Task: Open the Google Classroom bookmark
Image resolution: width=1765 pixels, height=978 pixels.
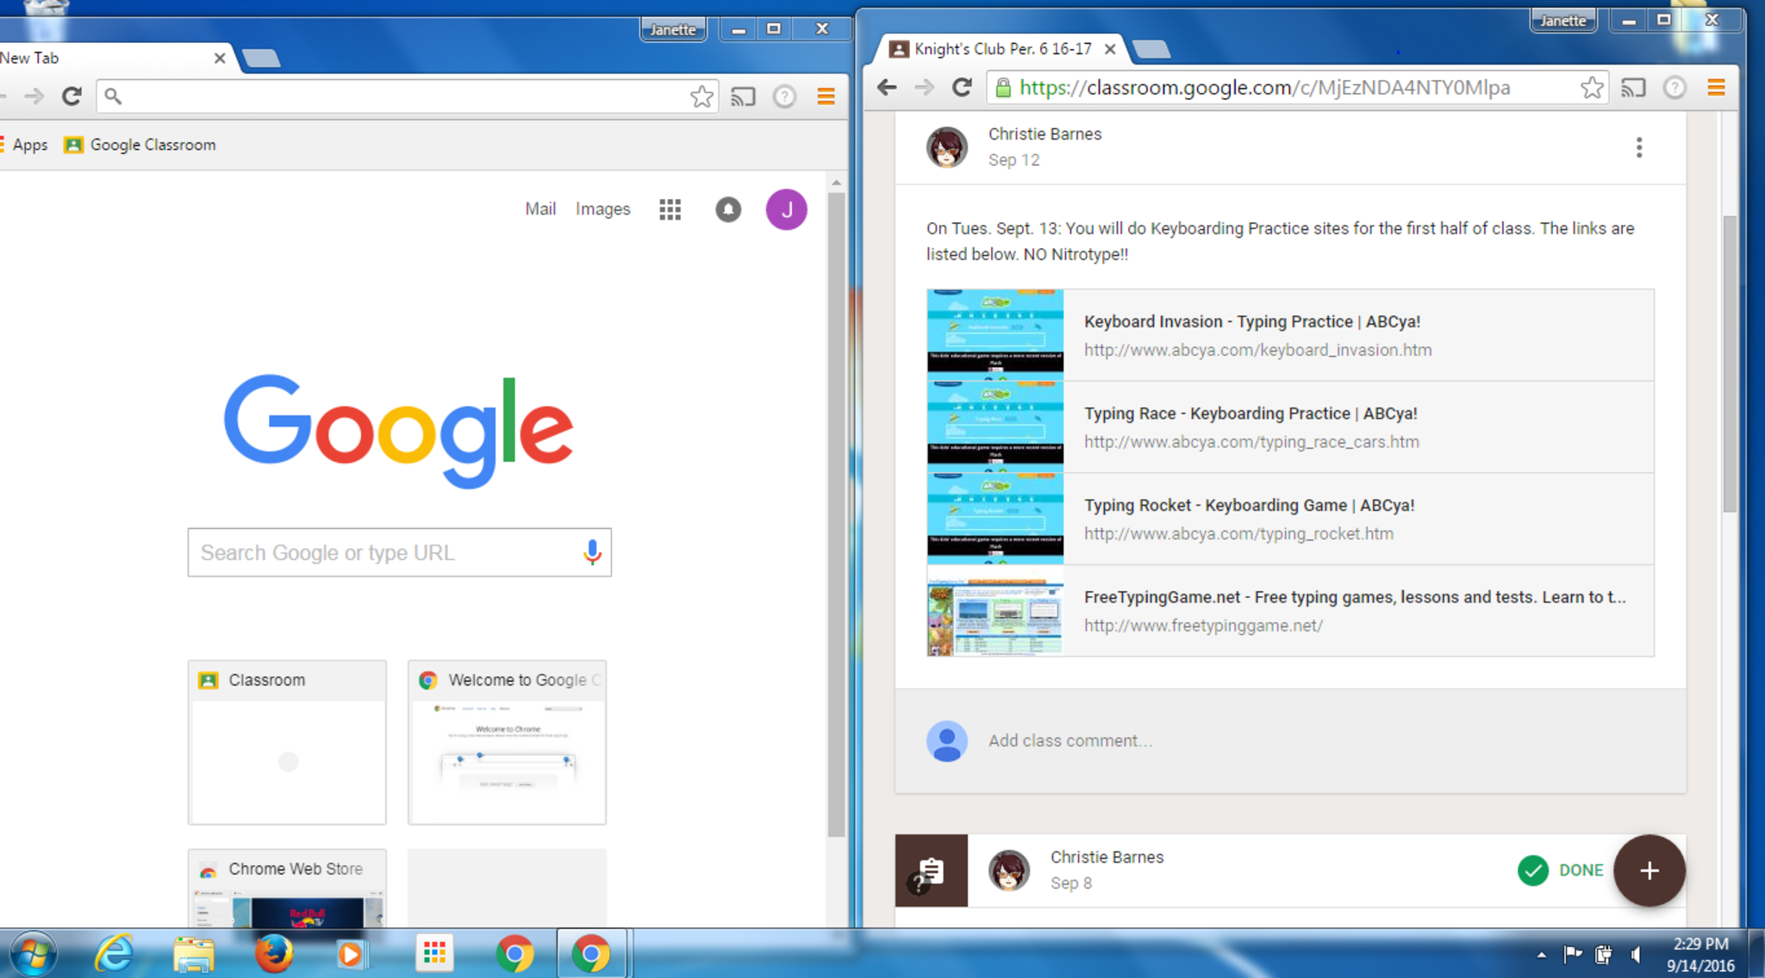Action: click(140, 145)
